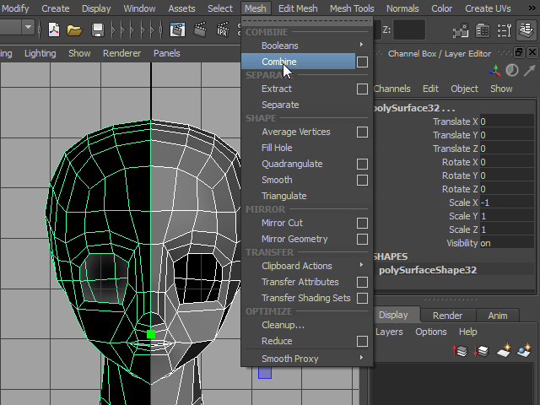
Task: Click the save scene floppy icon
Action: pyautogui.click(x=98, y=30)
